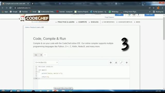Open language dropdown C++14 (Gcc 6.3)

point(46,63)
